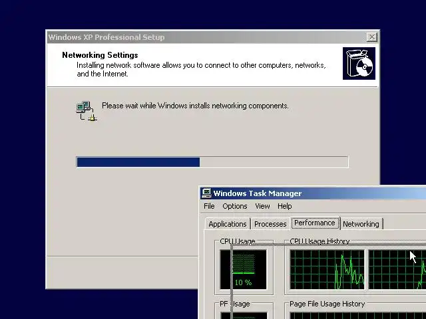This screenshot has width=426, height=319.
Task: Click the networked computers icon
Action: [x=87, y=111]
